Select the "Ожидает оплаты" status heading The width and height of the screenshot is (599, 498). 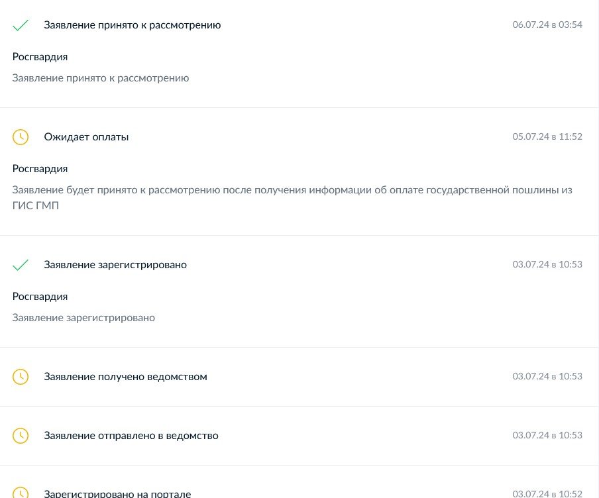click(x=86, y=137)
